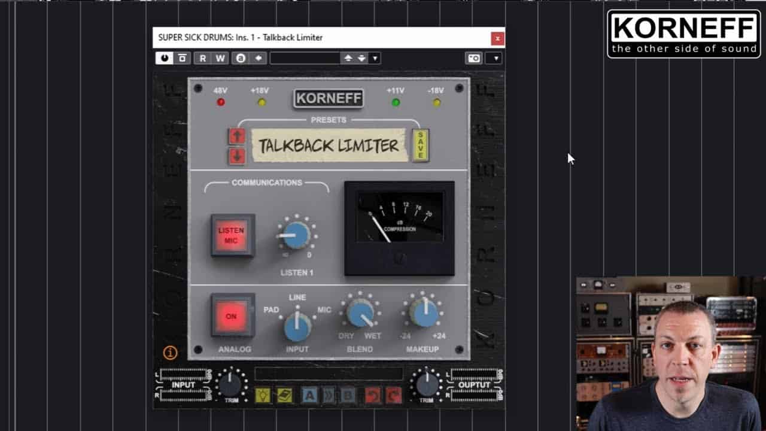Click the right-channel output level meter

point(474,395)
